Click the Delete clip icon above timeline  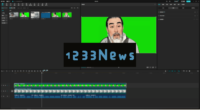pos(21,71)
